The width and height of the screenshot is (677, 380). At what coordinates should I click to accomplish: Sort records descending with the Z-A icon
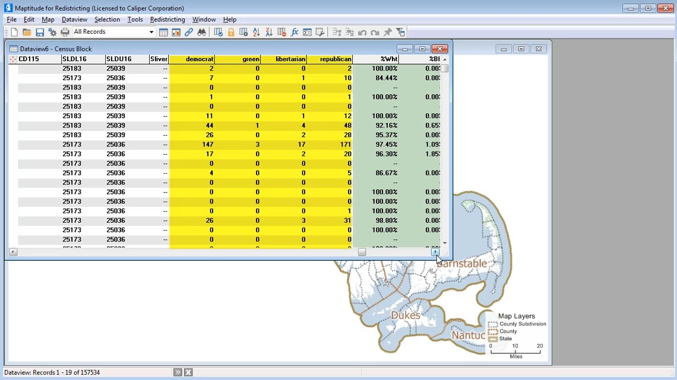[270, 31]
